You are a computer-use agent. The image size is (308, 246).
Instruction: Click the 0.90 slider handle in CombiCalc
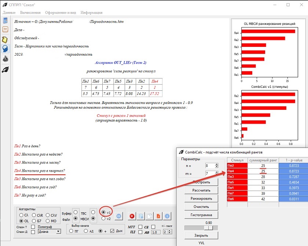[x=209, y=228]
